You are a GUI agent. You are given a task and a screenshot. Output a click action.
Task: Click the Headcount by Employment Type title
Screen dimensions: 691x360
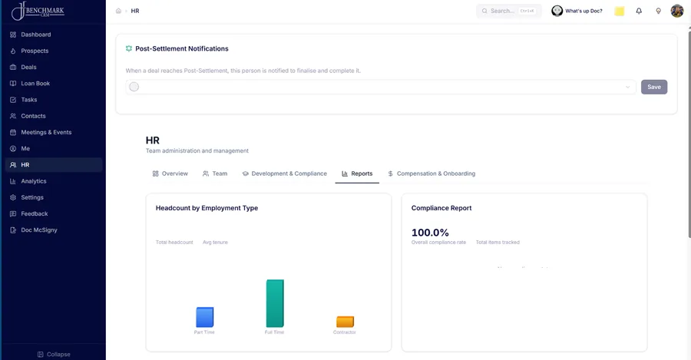(x=207, y=208)
